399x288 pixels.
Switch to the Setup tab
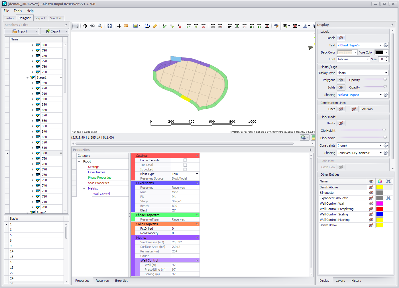coord(9,18)
